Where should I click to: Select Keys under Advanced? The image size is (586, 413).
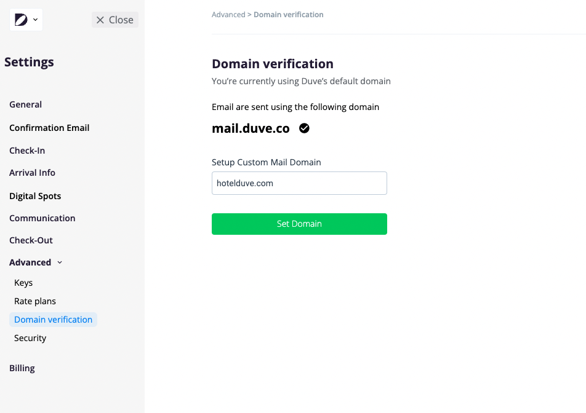tap(23, 283)
